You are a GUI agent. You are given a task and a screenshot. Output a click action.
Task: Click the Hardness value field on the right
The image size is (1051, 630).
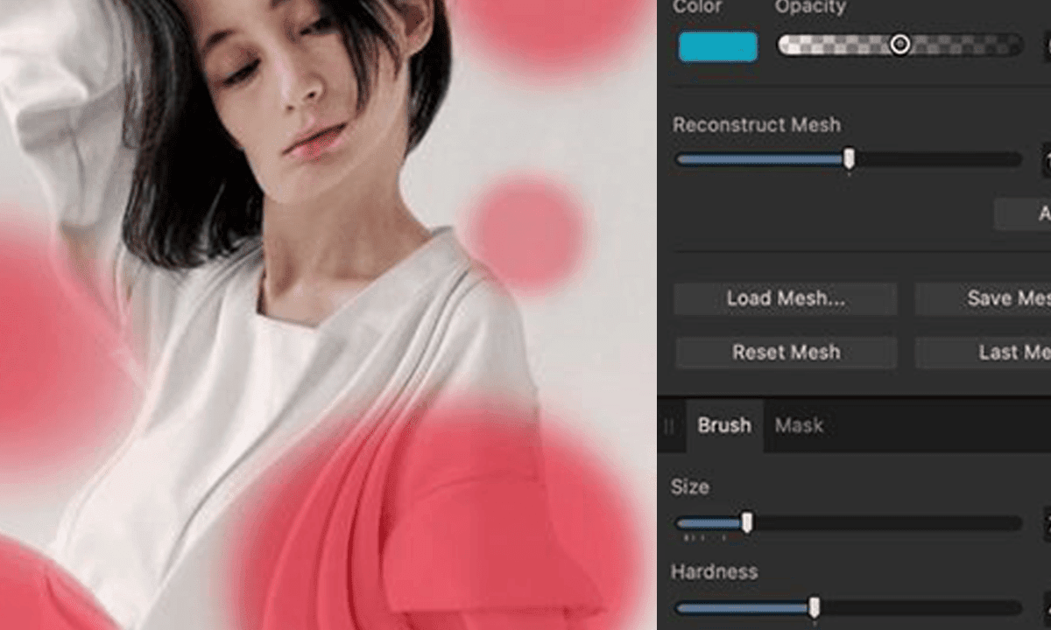point(1047,606)
